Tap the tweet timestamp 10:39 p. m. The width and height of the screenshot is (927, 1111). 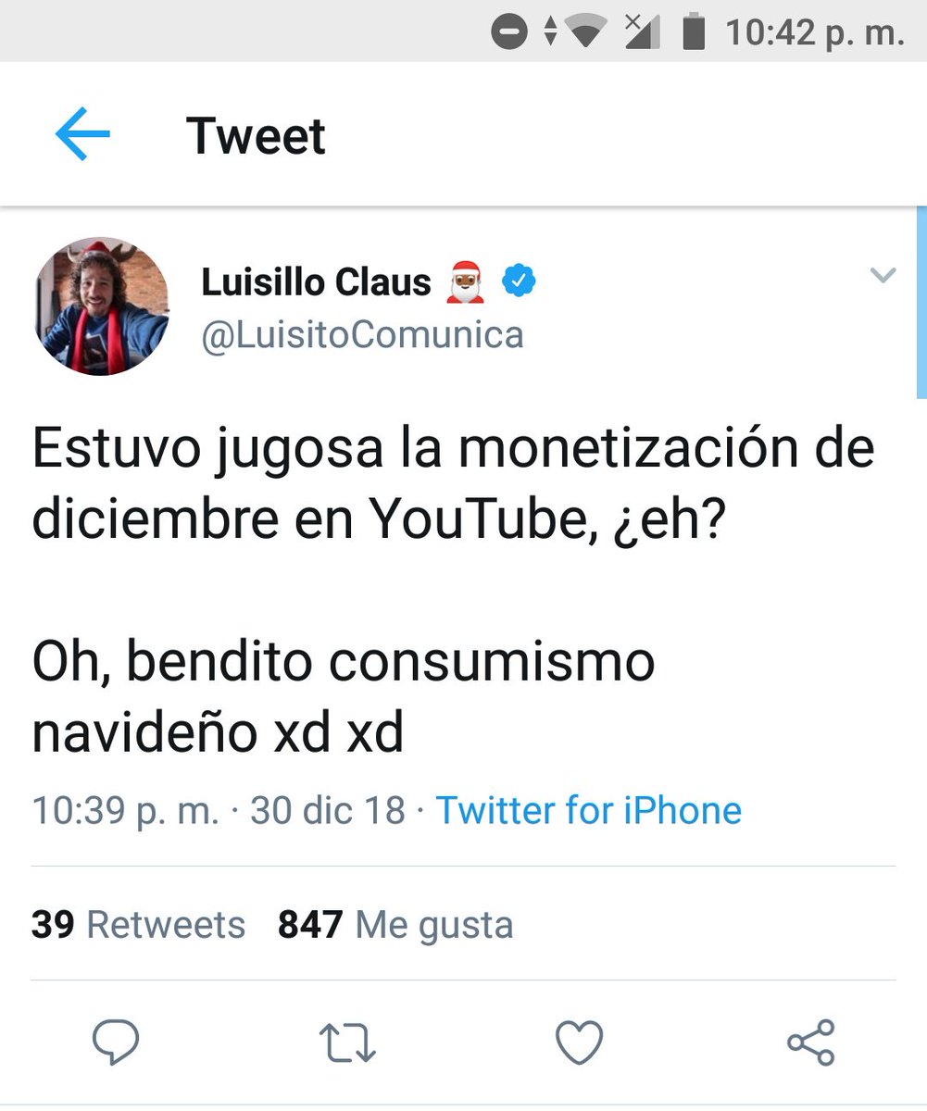coord(125,811)
